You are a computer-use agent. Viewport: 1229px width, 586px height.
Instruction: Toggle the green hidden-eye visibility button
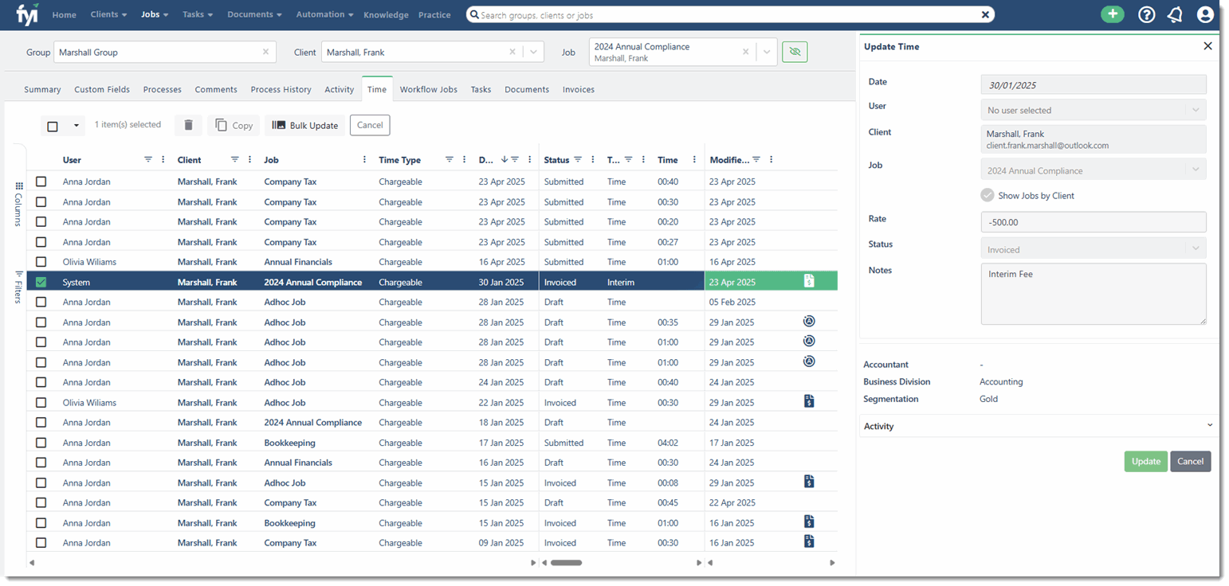pyautogui.click(x=795, y=52)
